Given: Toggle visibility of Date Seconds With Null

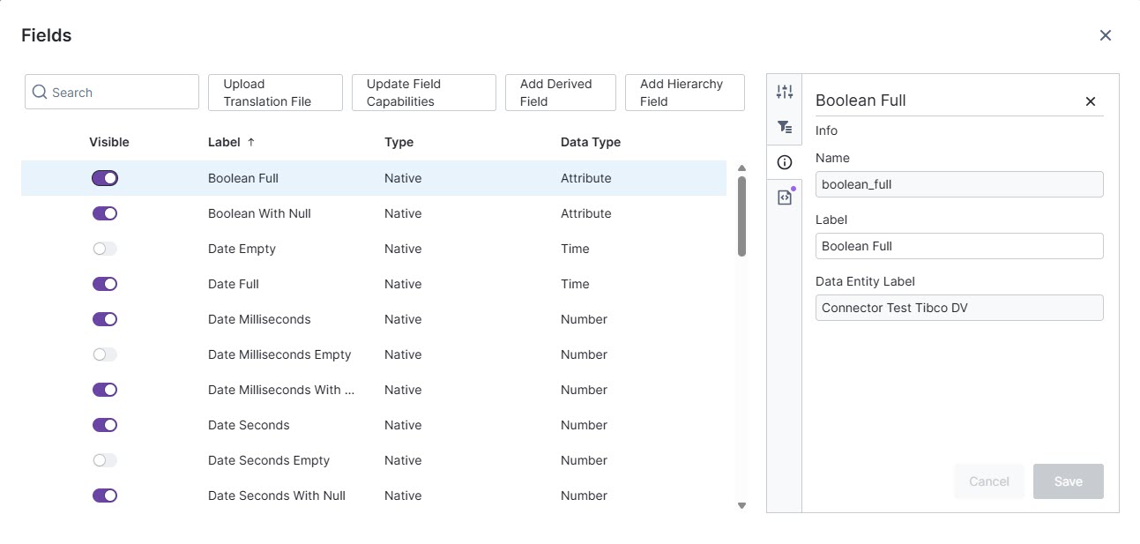Looking at the screenshot, I should pos(105,496).
